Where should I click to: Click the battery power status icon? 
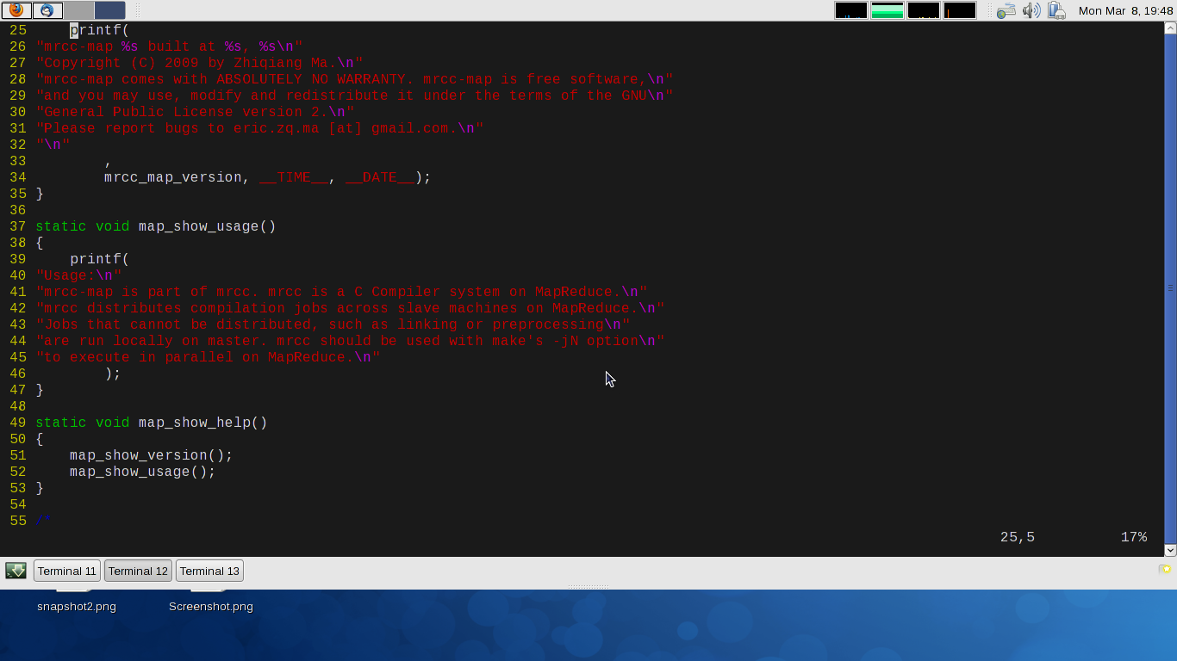pos(1056,10)
